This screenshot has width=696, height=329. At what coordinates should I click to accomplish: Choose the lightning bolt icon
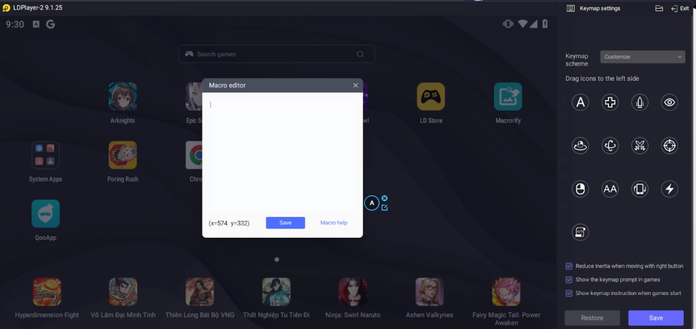[669, 189]
